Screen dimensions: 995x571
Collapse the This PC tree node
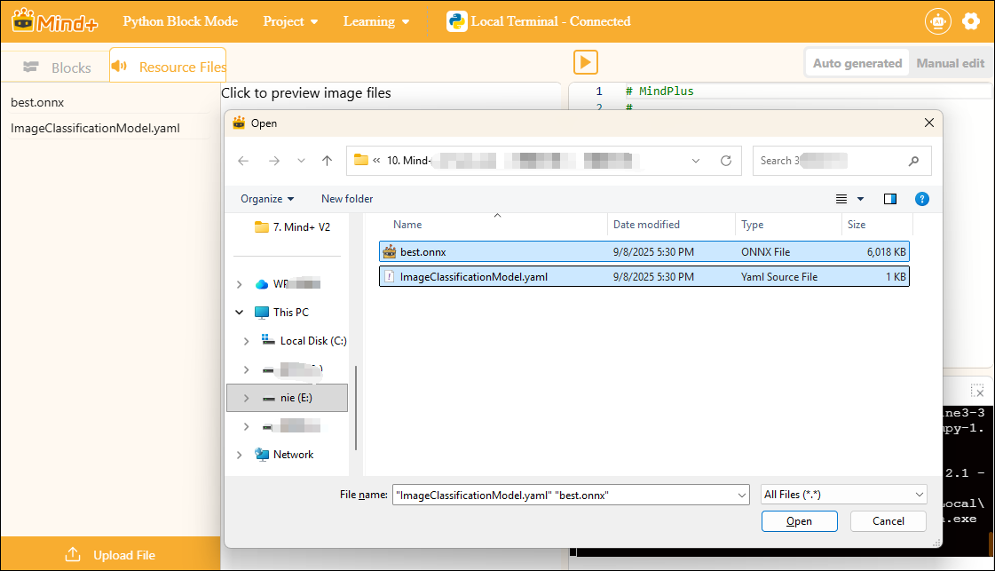[239, 313]
